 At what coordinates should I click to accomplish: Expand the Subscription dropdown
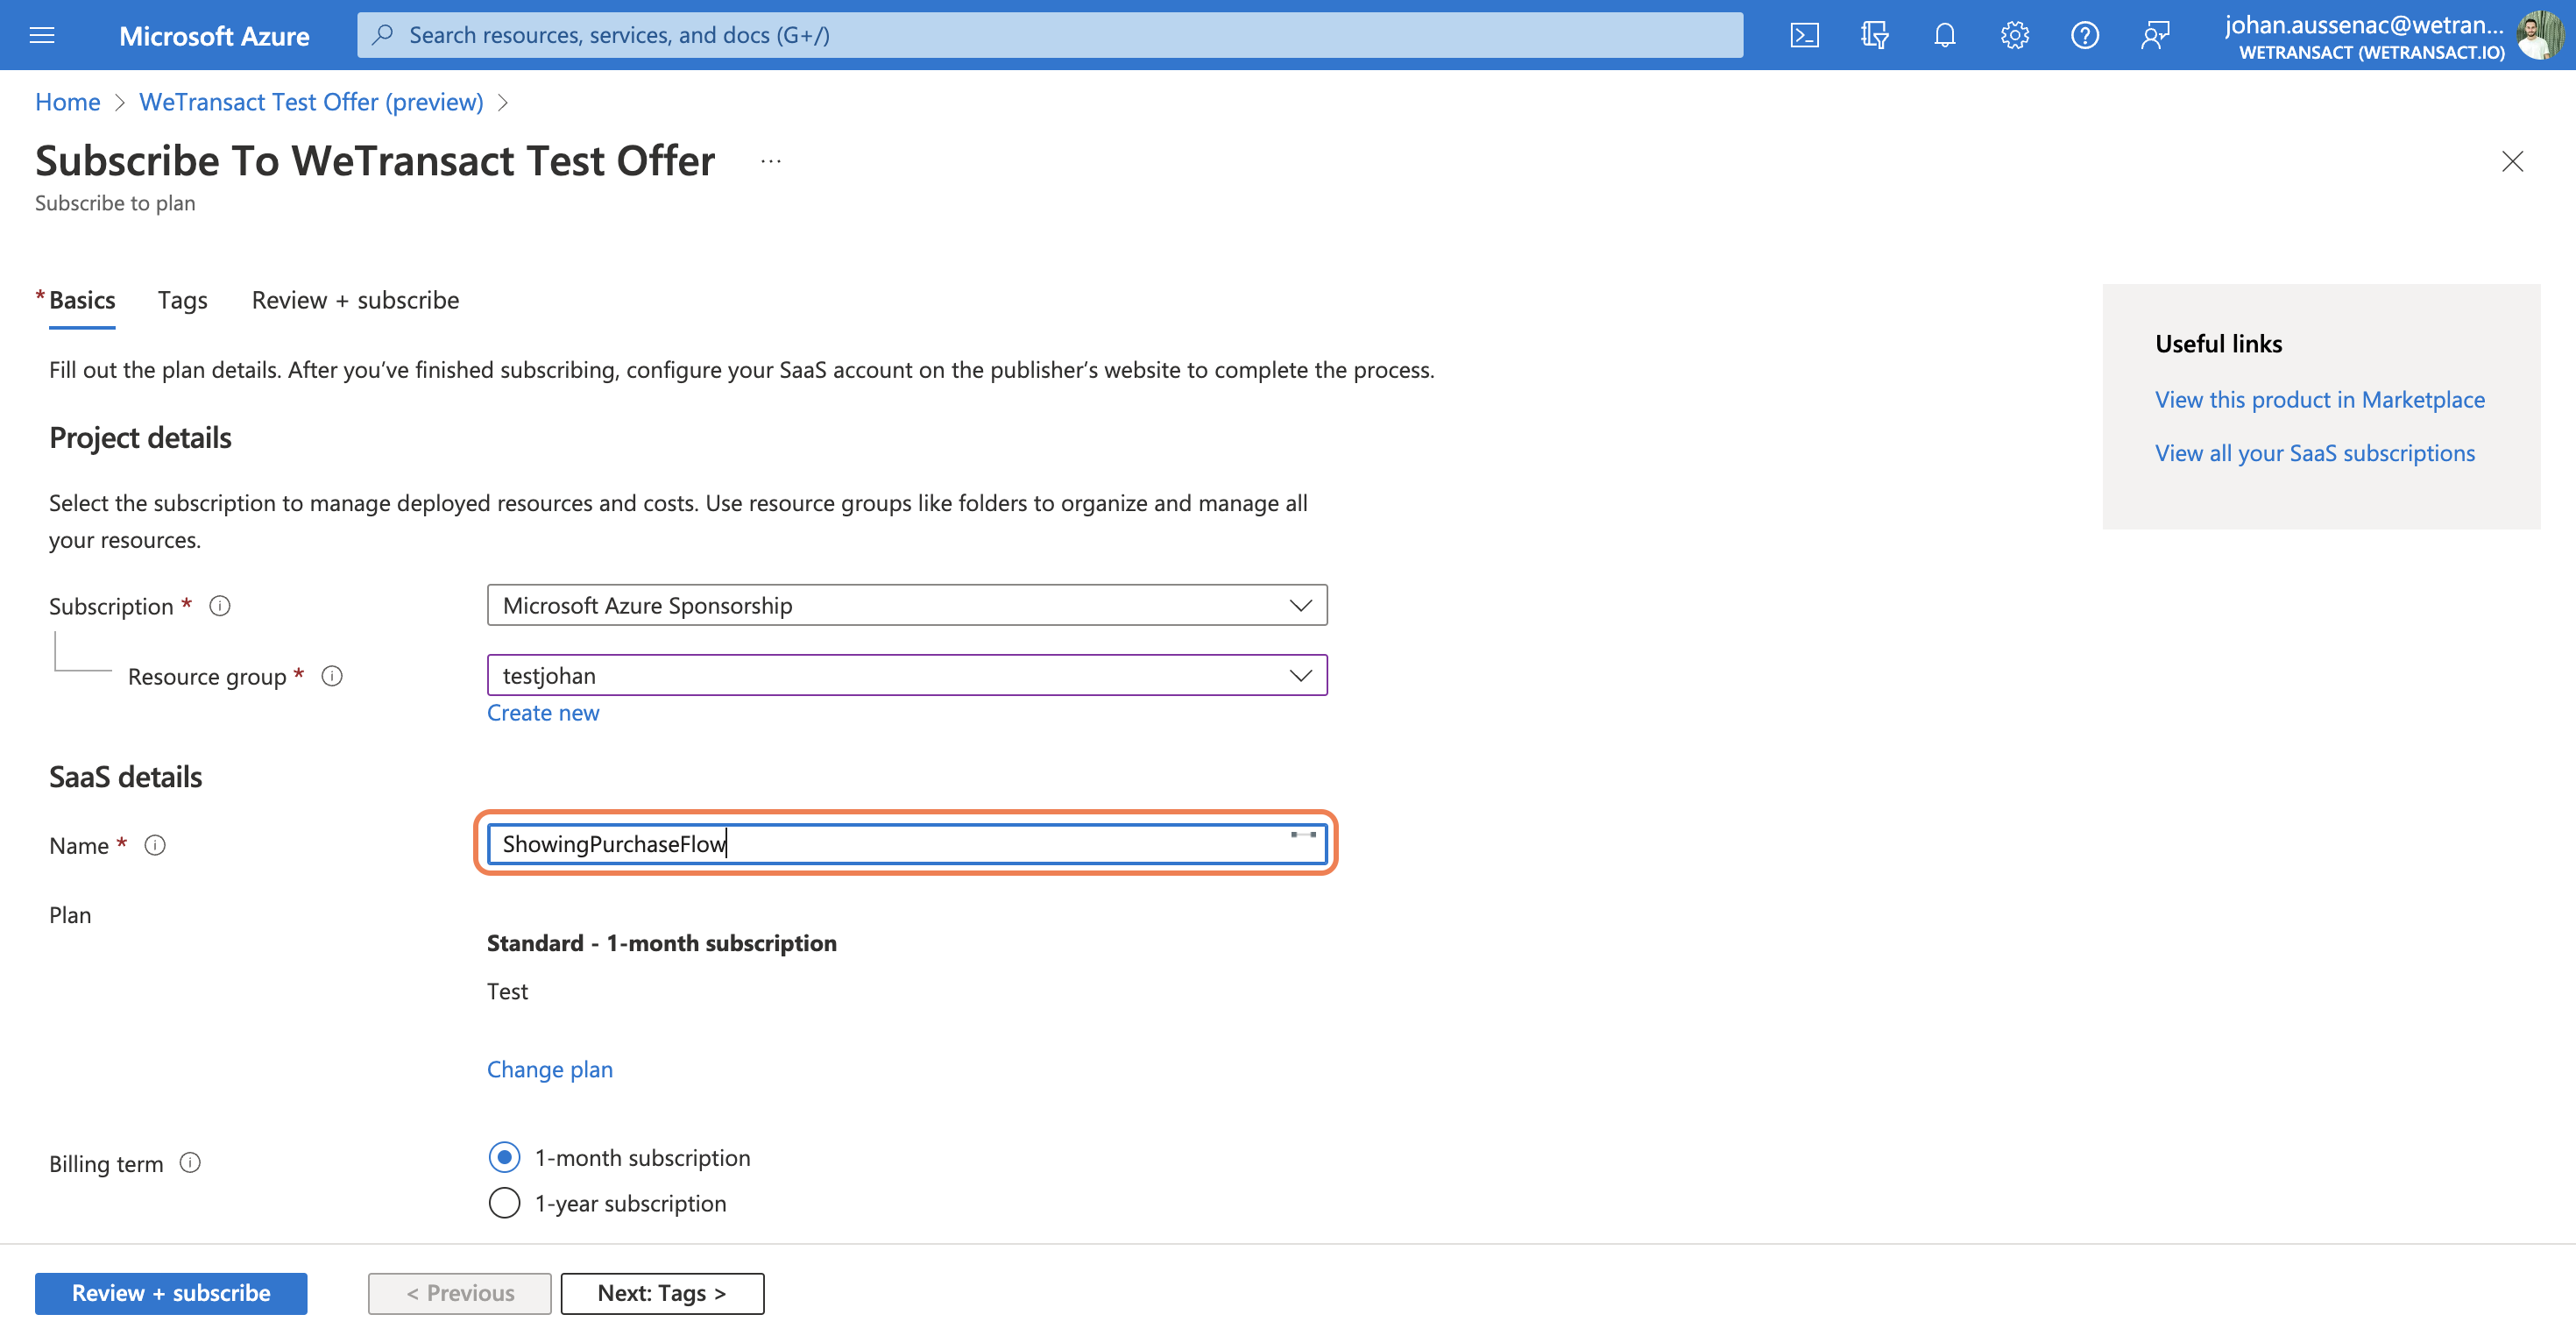907,605
